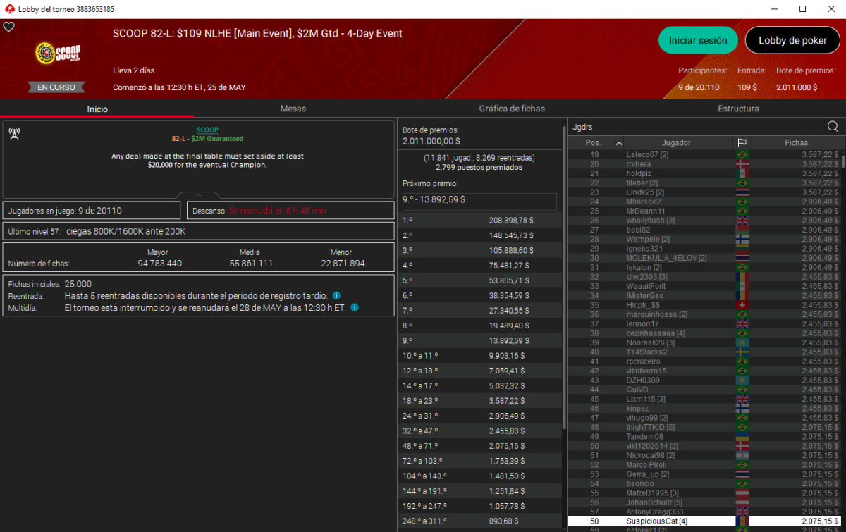
Task: Switch to the Estructura tab
Action: coord(738,109)
